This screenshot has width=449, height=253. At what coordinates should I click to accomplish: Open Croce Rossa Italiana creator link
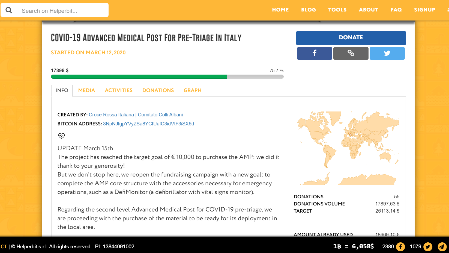[136, 115]
